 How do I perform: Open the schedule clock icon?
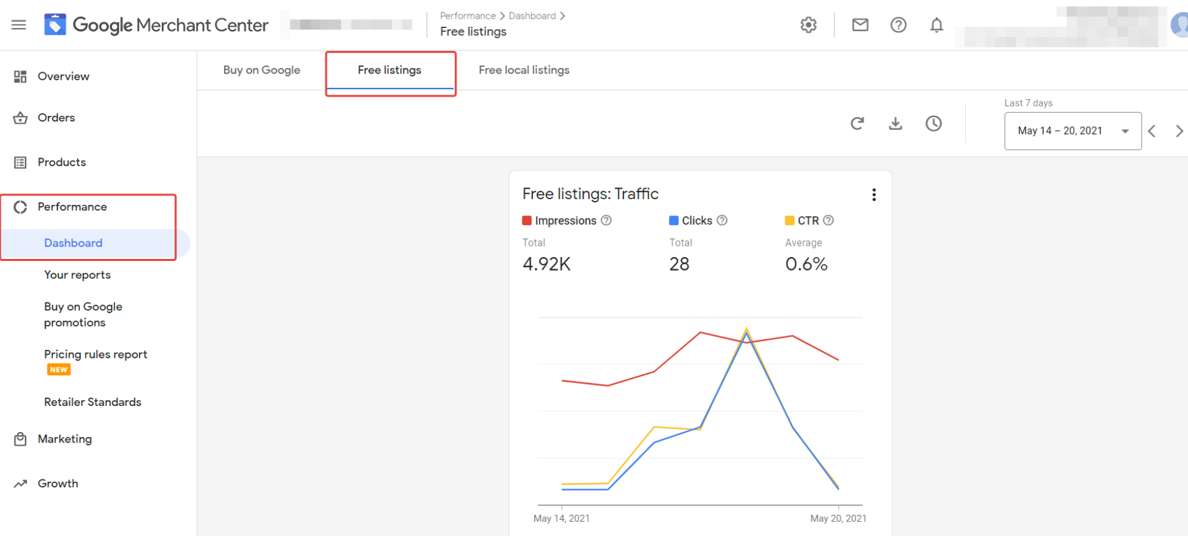pos(933,123)
